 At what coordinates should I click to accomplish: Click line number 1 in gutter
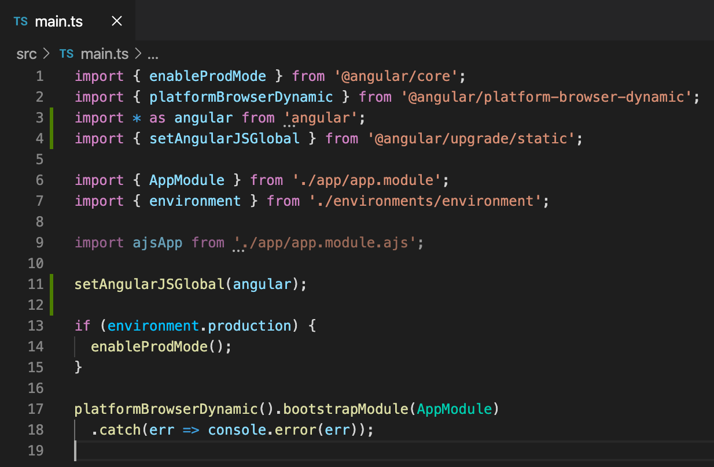pos(39,76)
